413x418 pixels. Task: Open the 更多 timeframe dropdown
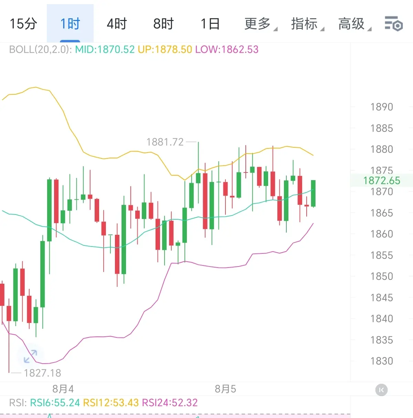pos(261,23)
